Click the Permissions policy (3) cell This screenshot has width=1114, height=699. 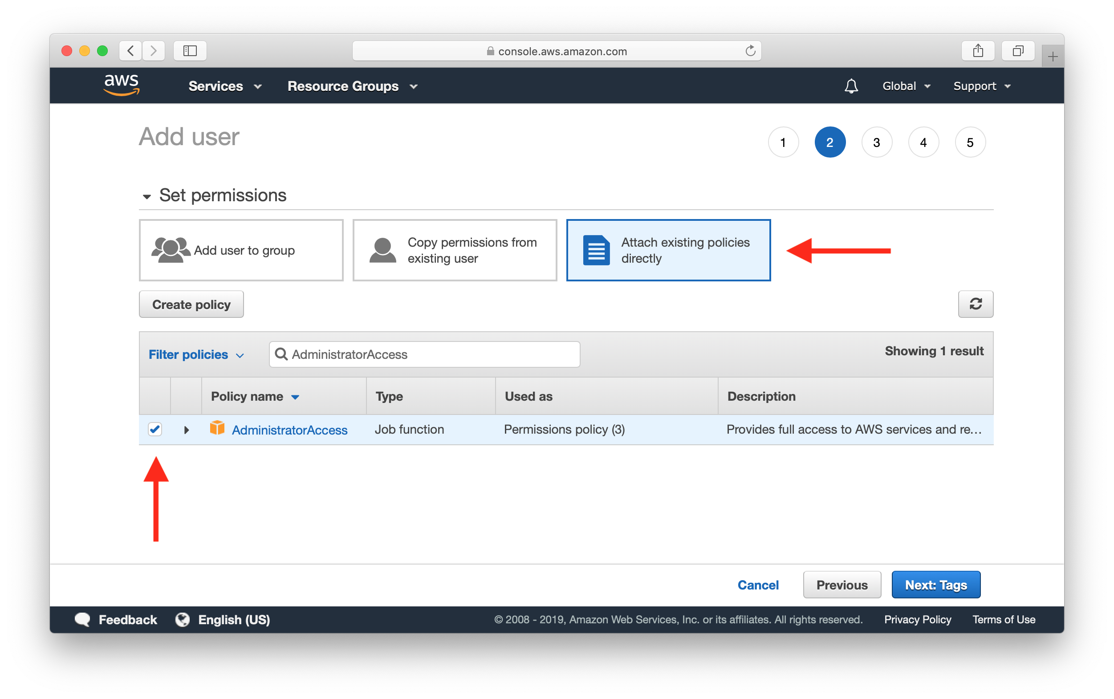564,430
